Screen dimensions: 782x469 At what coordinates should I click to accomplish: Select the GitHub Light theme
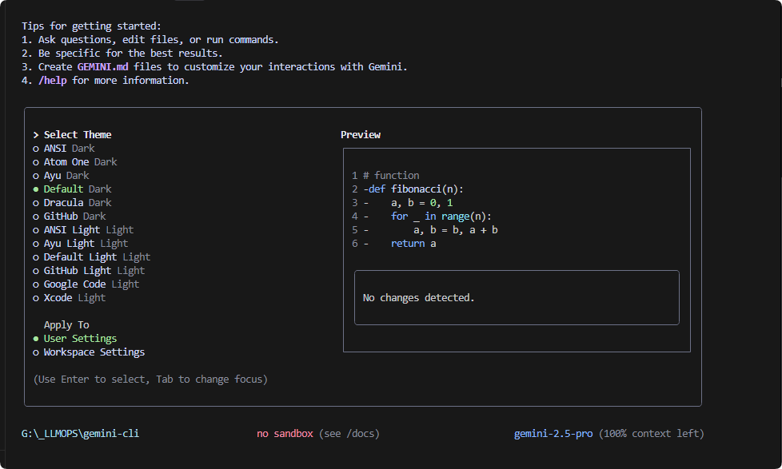89,271
